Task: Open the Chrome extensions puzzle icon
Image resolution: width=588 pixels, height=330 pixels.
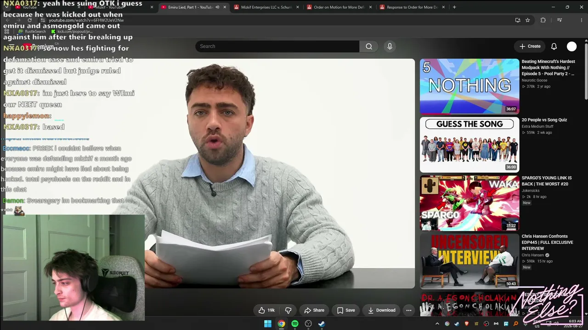Action: (543, 20)
